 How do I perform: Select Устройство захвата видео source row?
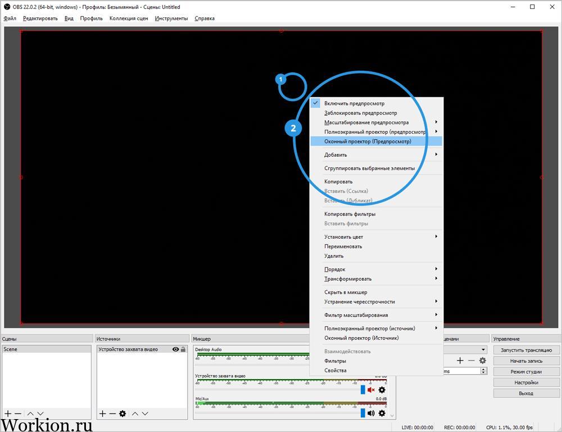coord(142,349)
